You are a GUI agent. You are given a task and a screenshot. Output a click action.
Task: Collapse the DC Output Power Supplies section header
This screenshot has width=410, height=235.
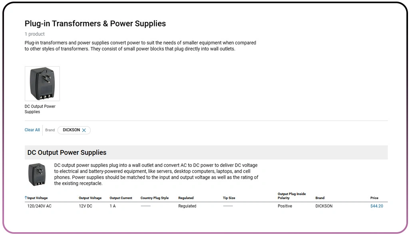(x=67, y=152)
